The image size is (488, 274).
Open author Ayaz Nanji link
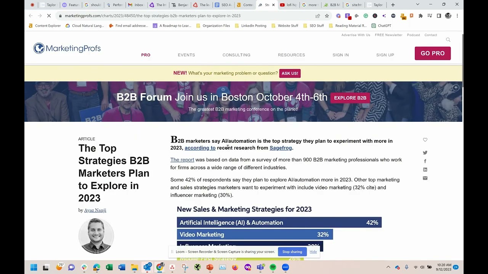click(x=95, y=210)
